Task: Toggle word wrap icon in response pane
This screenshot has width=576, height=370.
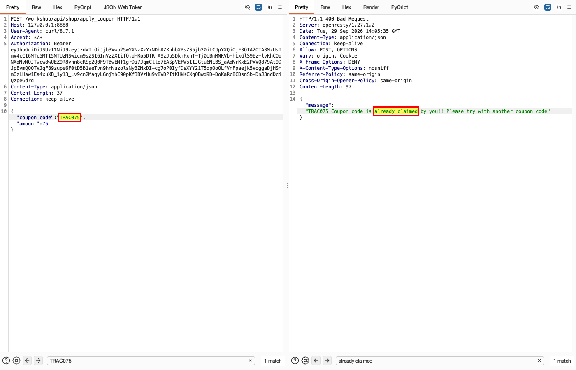Action: 548,7
